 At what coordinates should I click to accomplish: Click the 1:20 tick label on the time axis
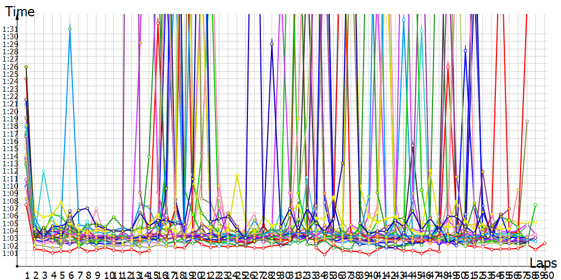coord(10,111)
